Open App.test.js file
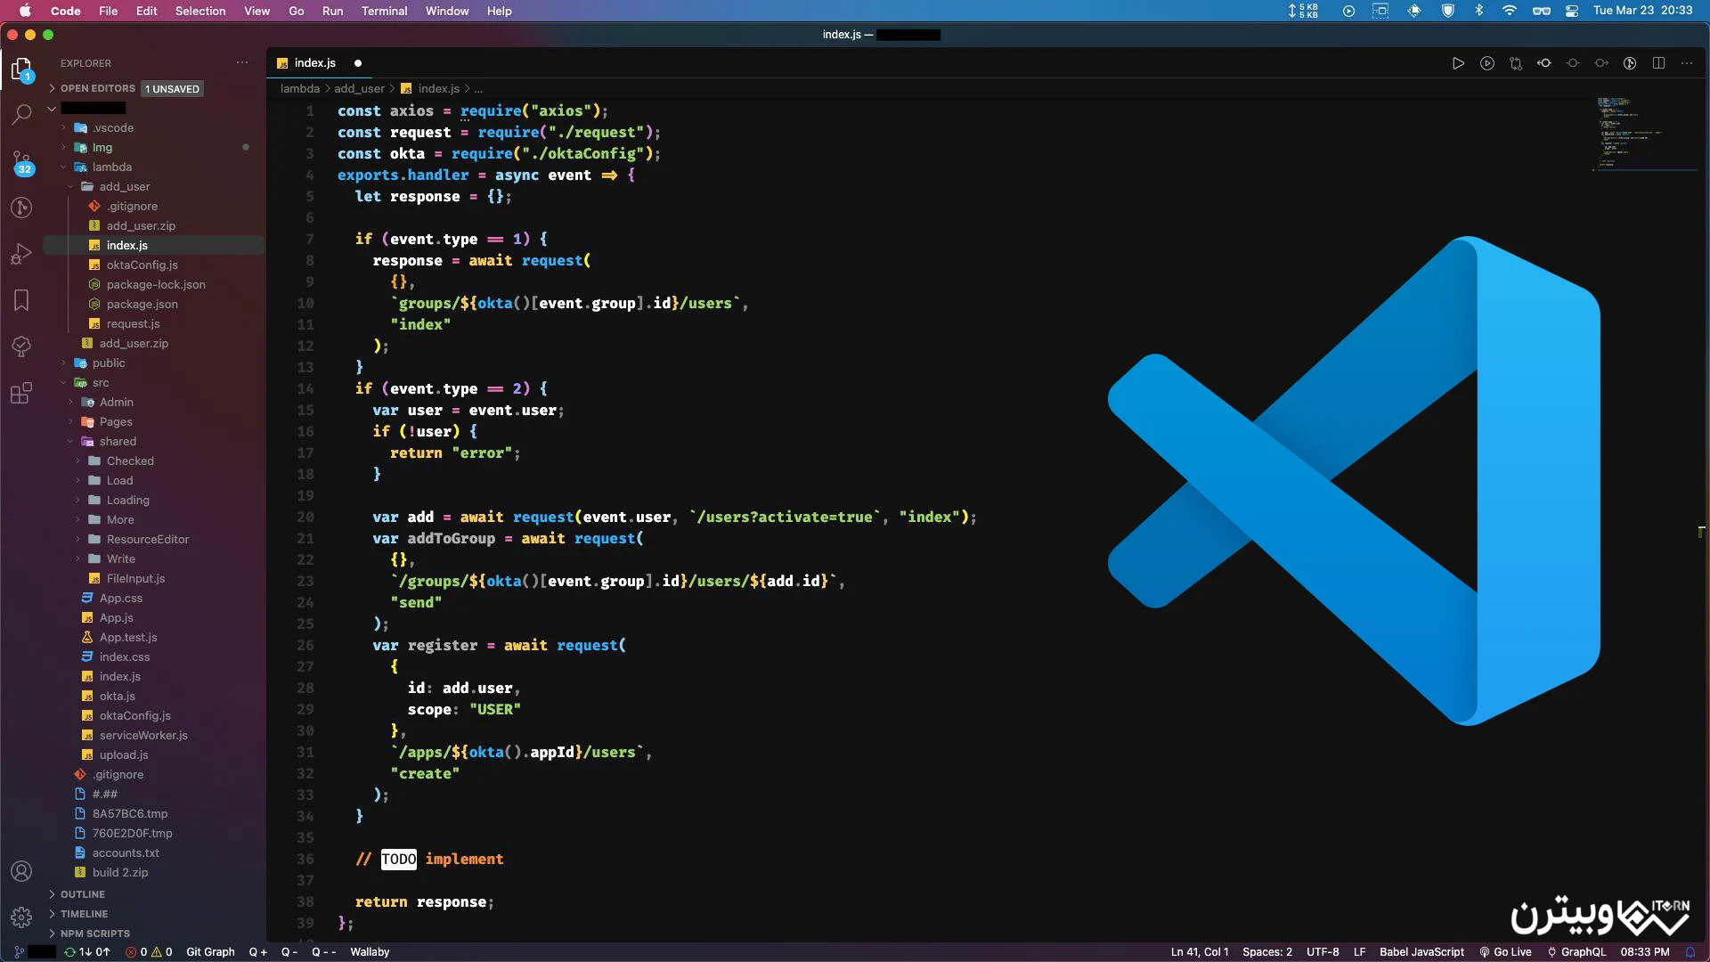This screenshot has height=962, width=1710. click(128, 637)
